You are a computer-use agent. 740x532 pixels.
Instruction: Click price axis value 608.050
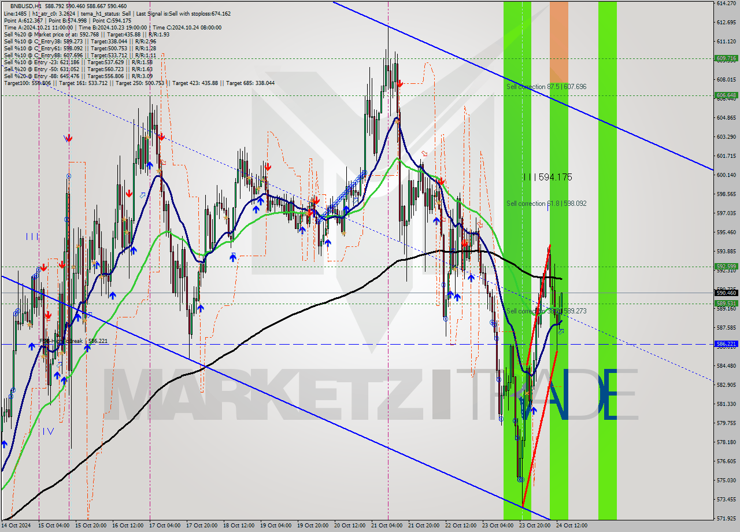point(726,80)
